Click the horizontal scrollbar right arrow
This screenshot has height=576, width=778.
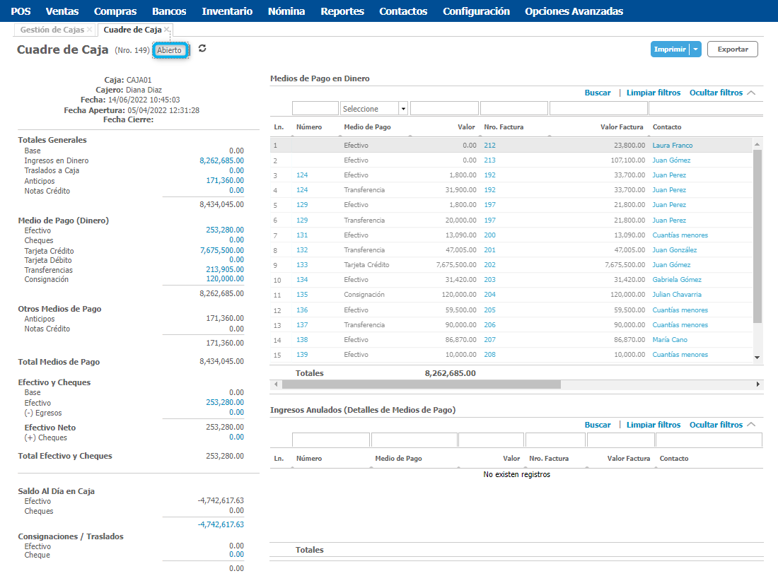(758, 384)
